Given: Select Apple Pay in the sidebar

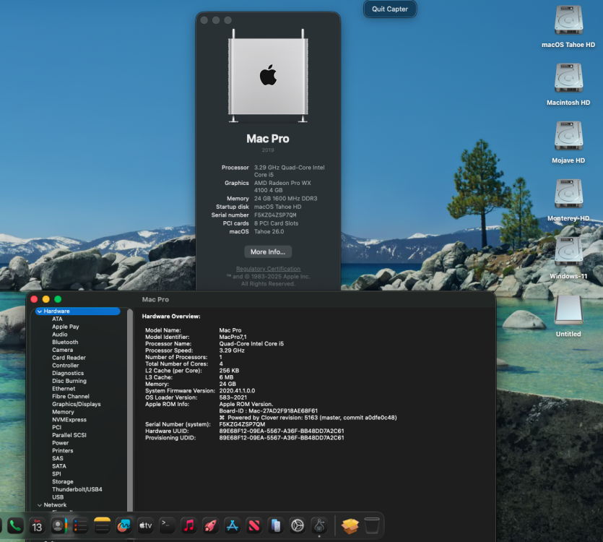Looking at the screenshot, I should [66, 327].
